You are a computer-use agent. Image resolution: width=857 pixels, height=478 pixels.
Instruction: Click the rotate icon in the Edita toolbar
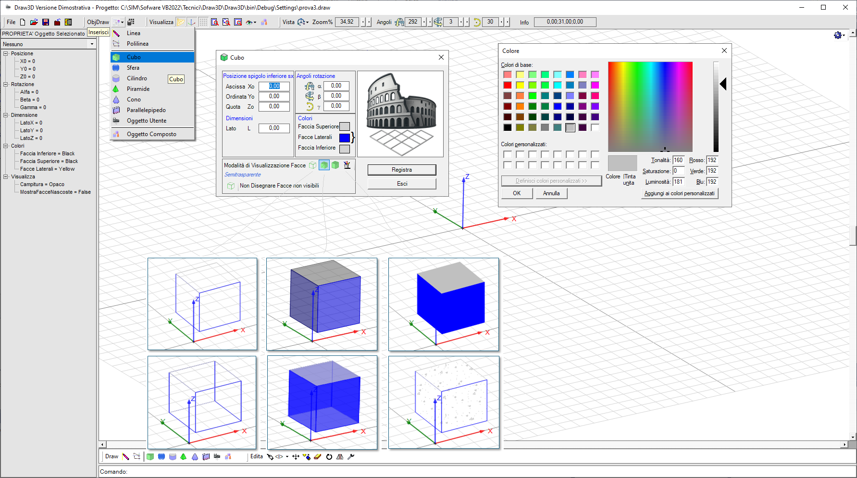329,457
